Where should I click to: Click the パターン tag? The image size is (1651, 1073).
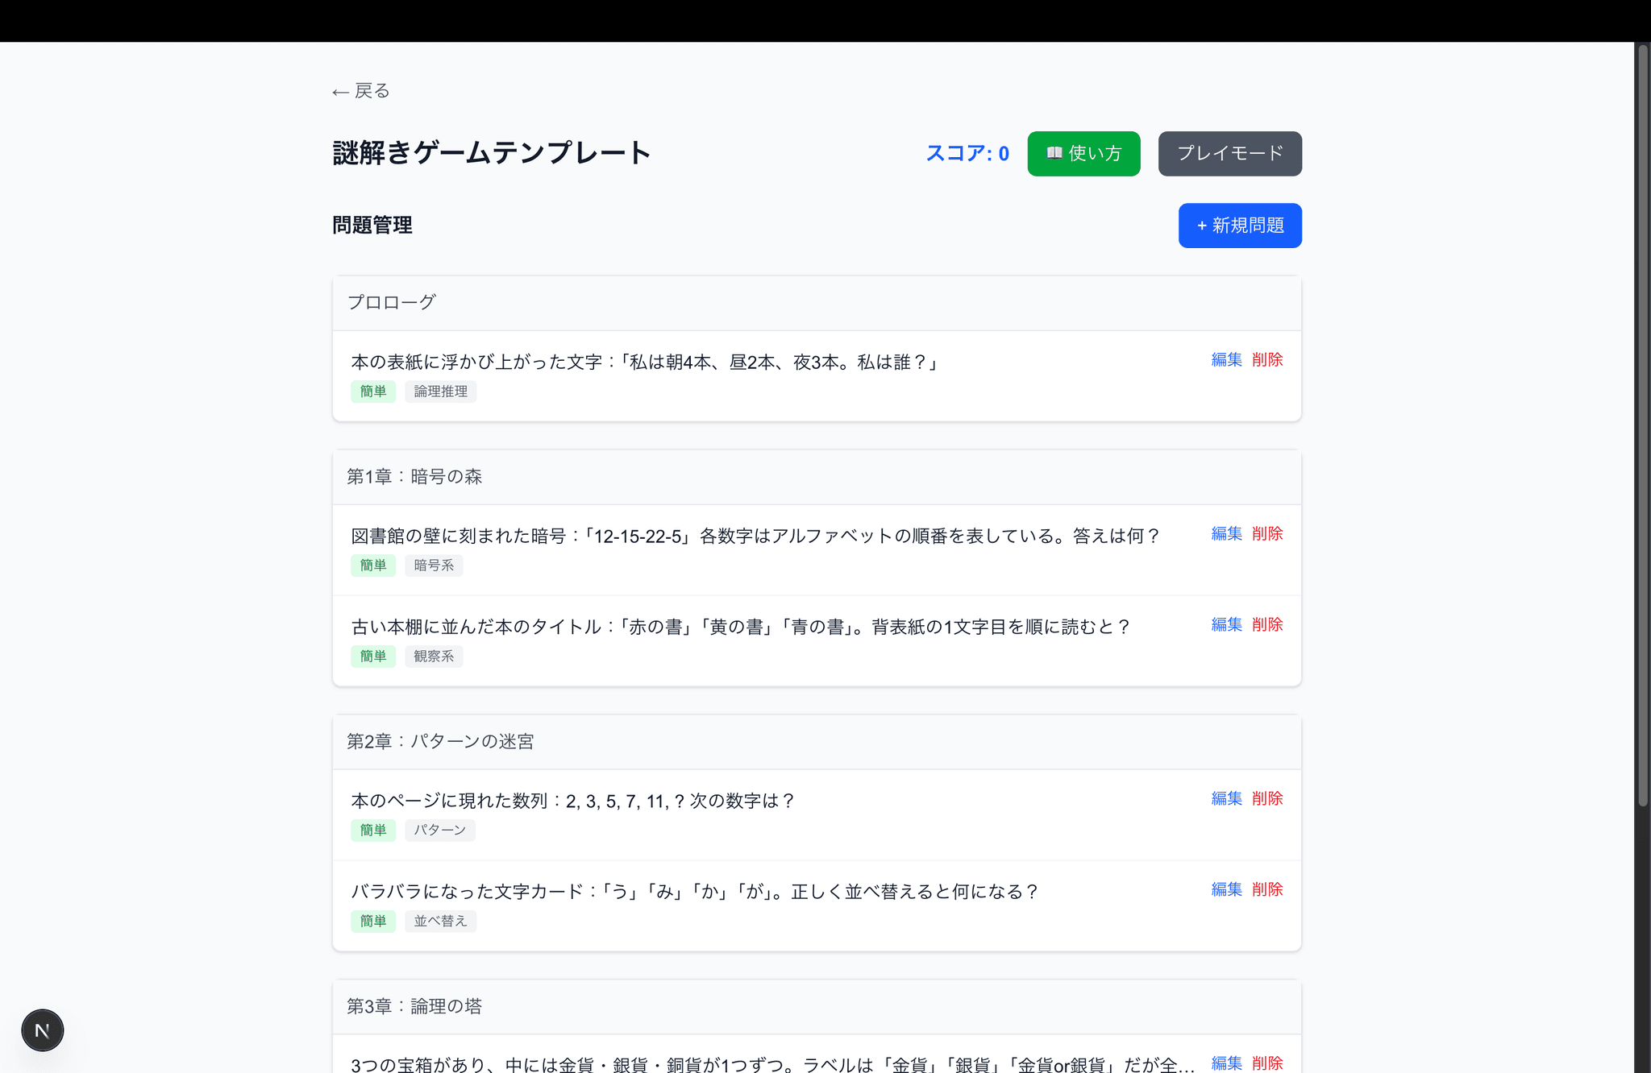(439, 831)
